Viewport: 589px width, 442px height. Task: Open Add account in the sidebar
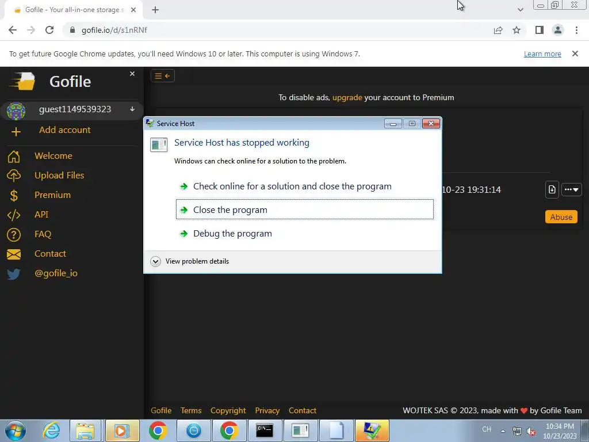(x=64, y=129)
